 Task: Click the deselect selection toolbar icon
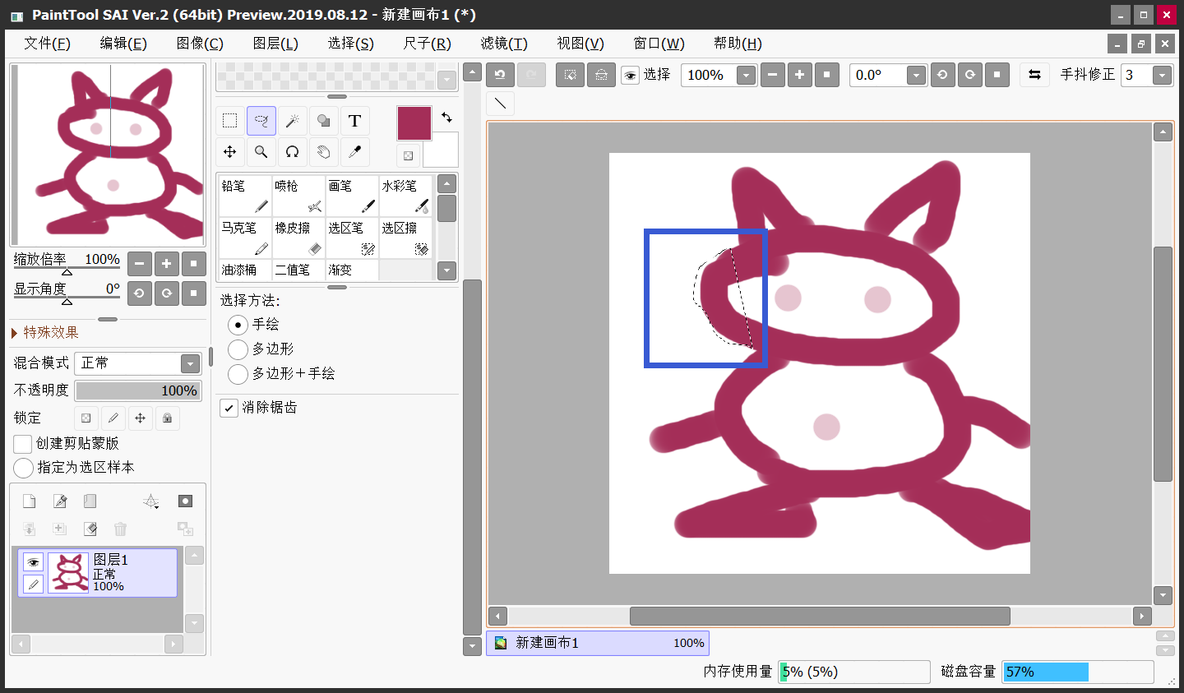[570, 75]
